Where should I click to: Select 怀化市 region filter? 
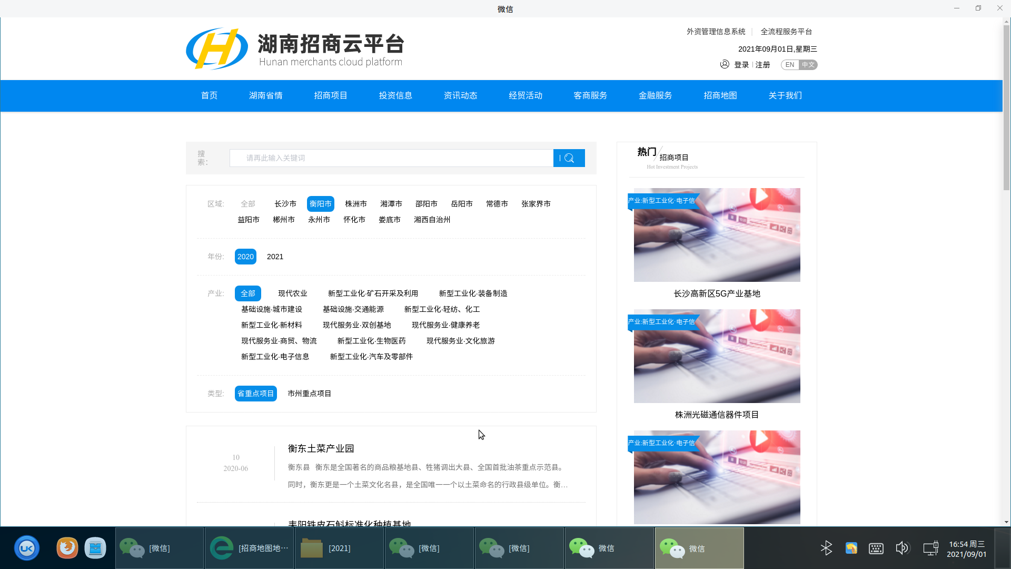[354, 220]
